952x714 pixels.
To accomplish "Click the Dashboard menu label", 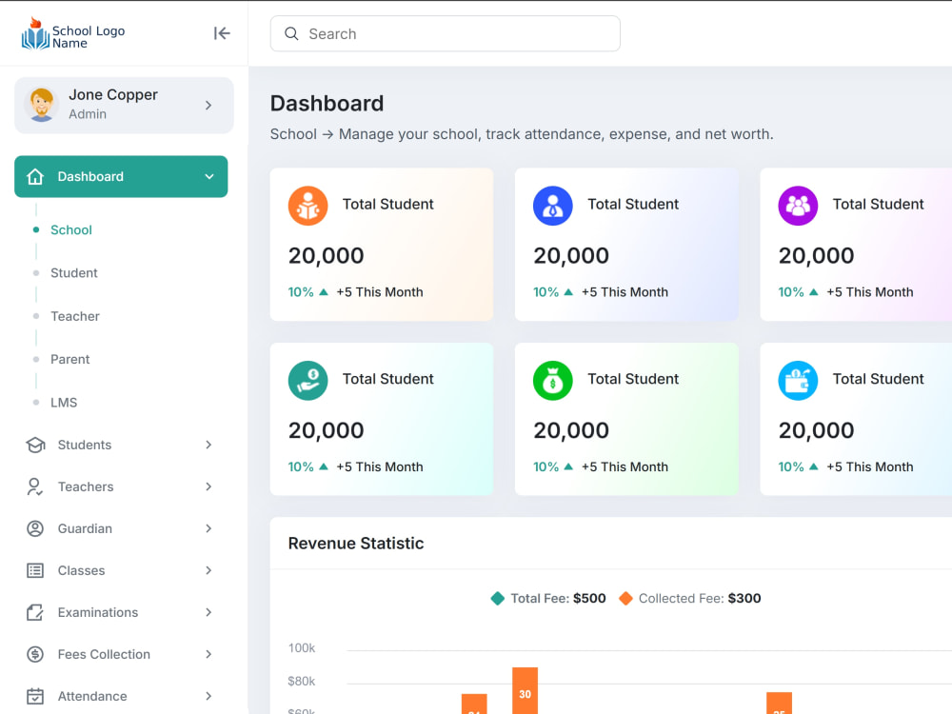I will point(90,177).
